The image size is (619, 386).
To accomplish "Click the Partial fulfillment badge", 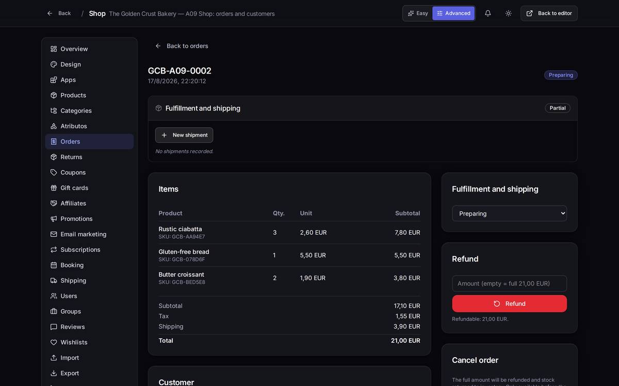I will pyautogui.click(x=558, y=108).
